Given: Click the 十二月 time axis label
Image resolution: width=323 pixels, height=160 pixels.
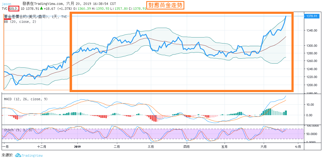Looking at the screenshot, I should tap(41, 147).
